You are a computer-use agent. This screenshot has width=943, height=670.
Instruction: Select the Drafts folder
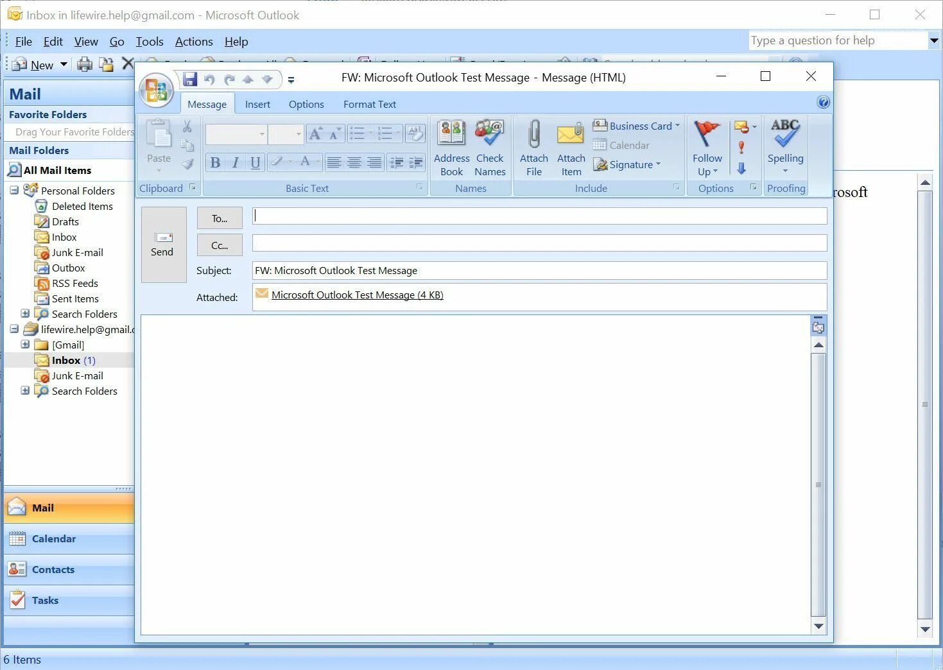[65, 221]
